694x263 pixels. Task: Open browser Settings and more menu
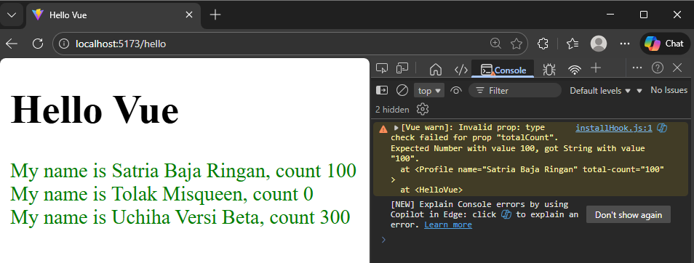pos(624,44)
